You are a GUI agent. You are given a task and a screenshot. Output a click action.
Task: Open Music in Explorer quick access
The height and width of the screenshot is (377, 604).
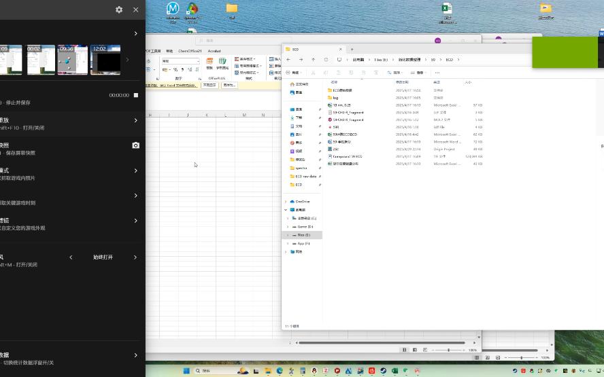pyautogui.click(x=299, y=143)
